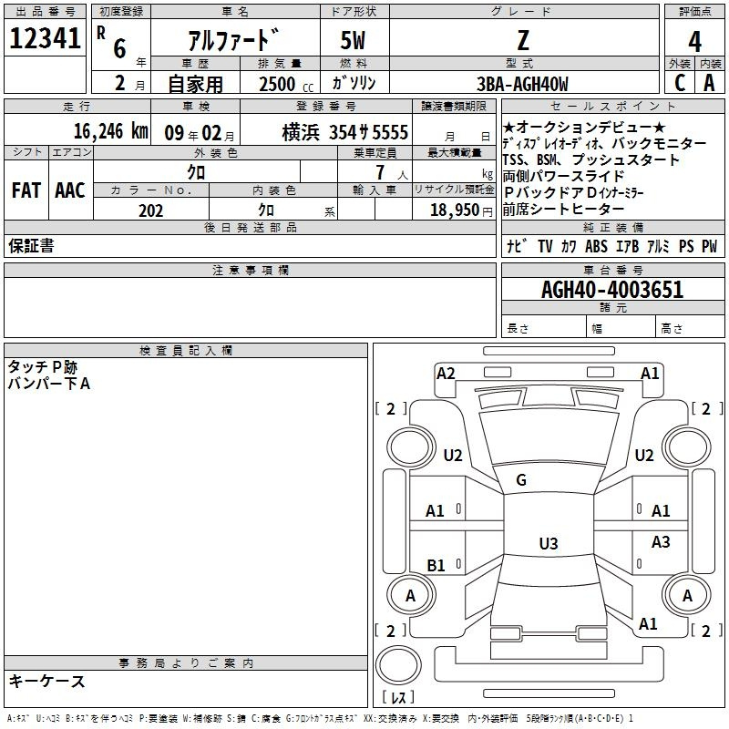Click the sales point 前席シートヒーター

pyautogui.click(x=563, y=210)
